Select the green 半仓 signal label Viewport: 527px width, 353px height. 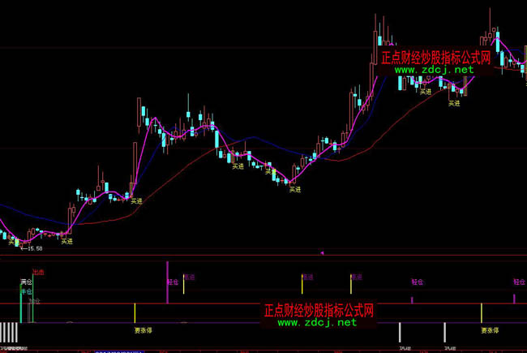tap(26, 291)
